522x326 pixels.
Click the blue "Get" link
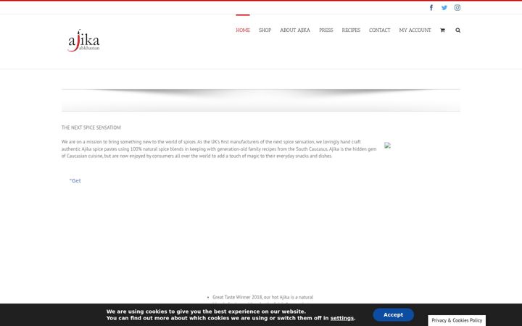(75, 180)
